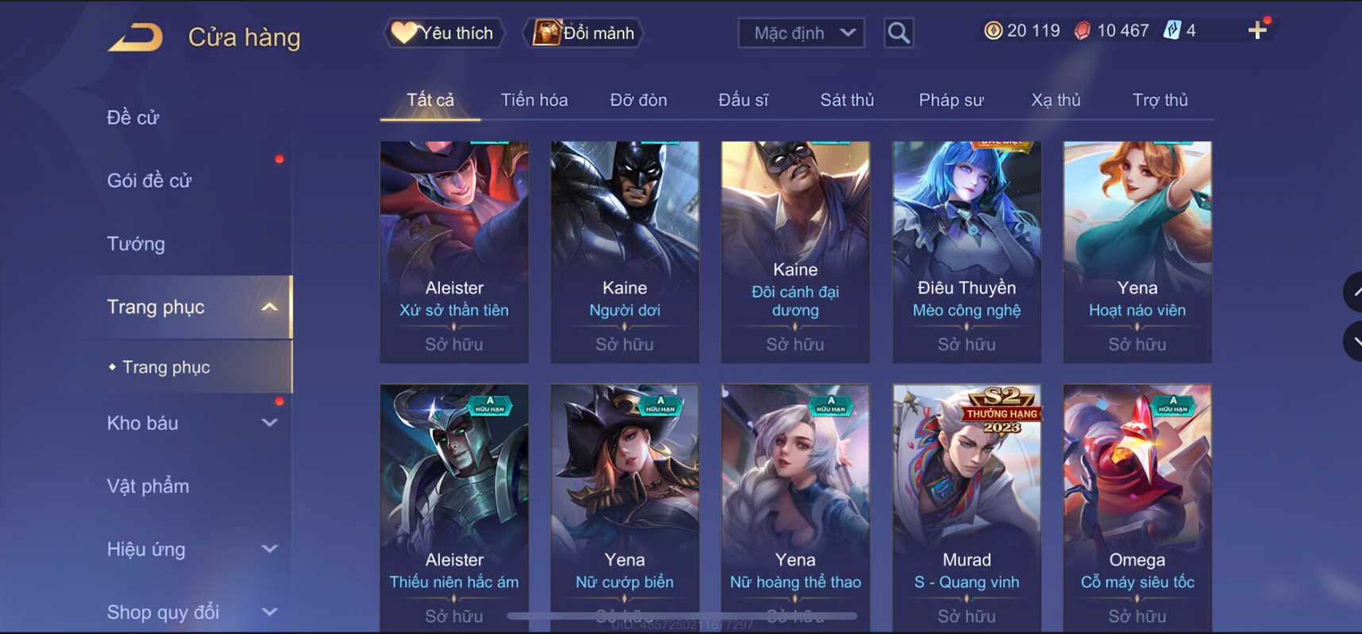Tap the plus icon to add currency
Screen dimensions: 1362x634
[1257, 31]
